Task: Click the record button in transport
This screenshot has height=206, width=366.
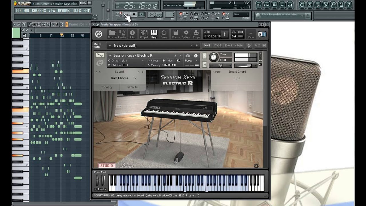Action: tap(142, 14)
